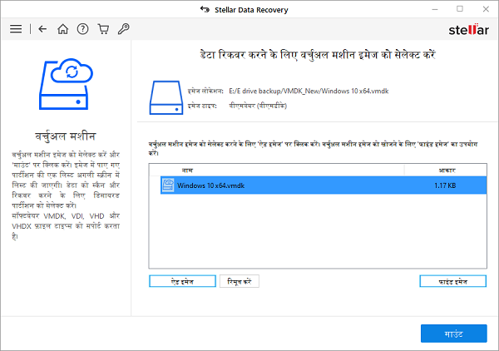Click the large virtual machine cloud drive icon
This screenshot has height=351, width=499.
click(66, 84)
